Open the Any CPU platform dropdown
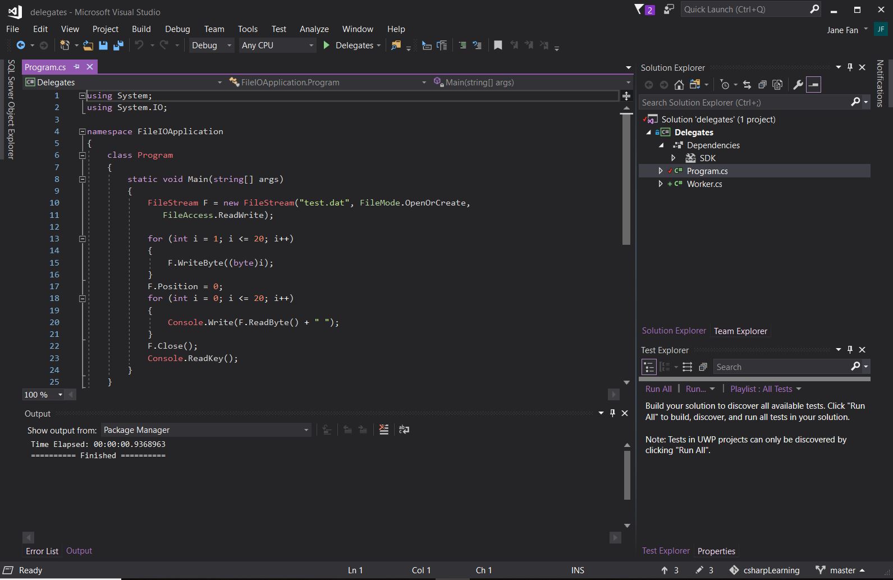 pyautogui.click(x=277, y=45)
